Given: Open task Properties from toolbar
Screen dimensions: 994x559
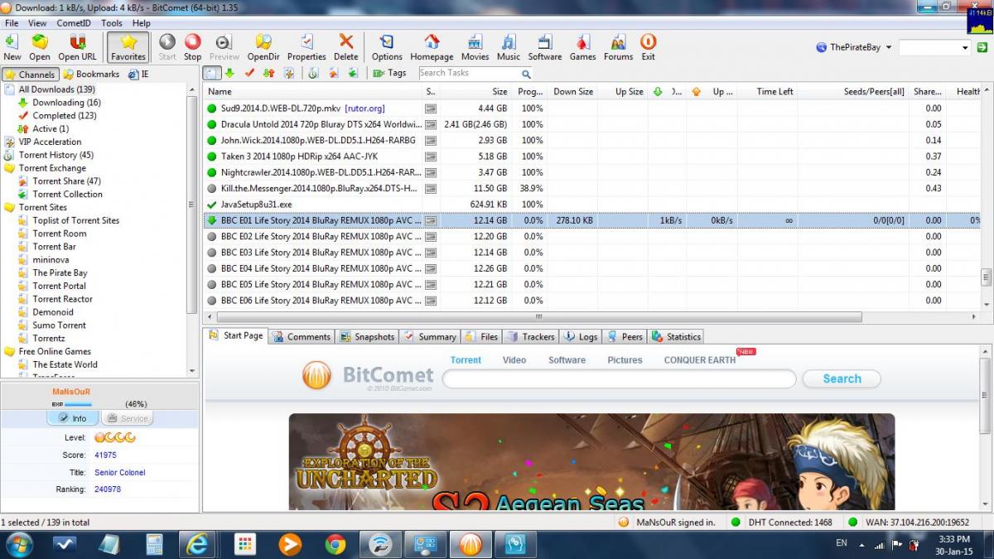Looking at the screenshot, I should pyautogui.click(x=306, y=46).
